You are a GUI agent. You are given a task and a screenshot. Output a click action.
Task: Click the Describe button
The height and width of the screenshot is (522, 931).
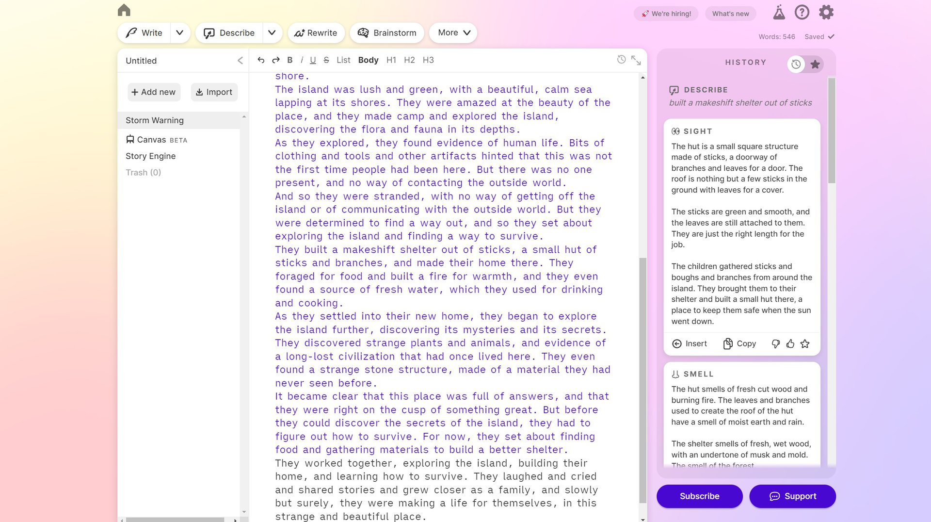(x=229, y=33)
